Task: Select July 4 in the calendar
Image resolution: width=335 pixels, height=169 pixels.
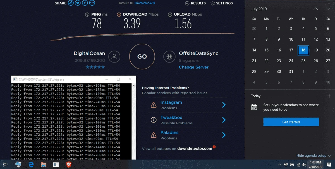Action: [x=303, y=29]
